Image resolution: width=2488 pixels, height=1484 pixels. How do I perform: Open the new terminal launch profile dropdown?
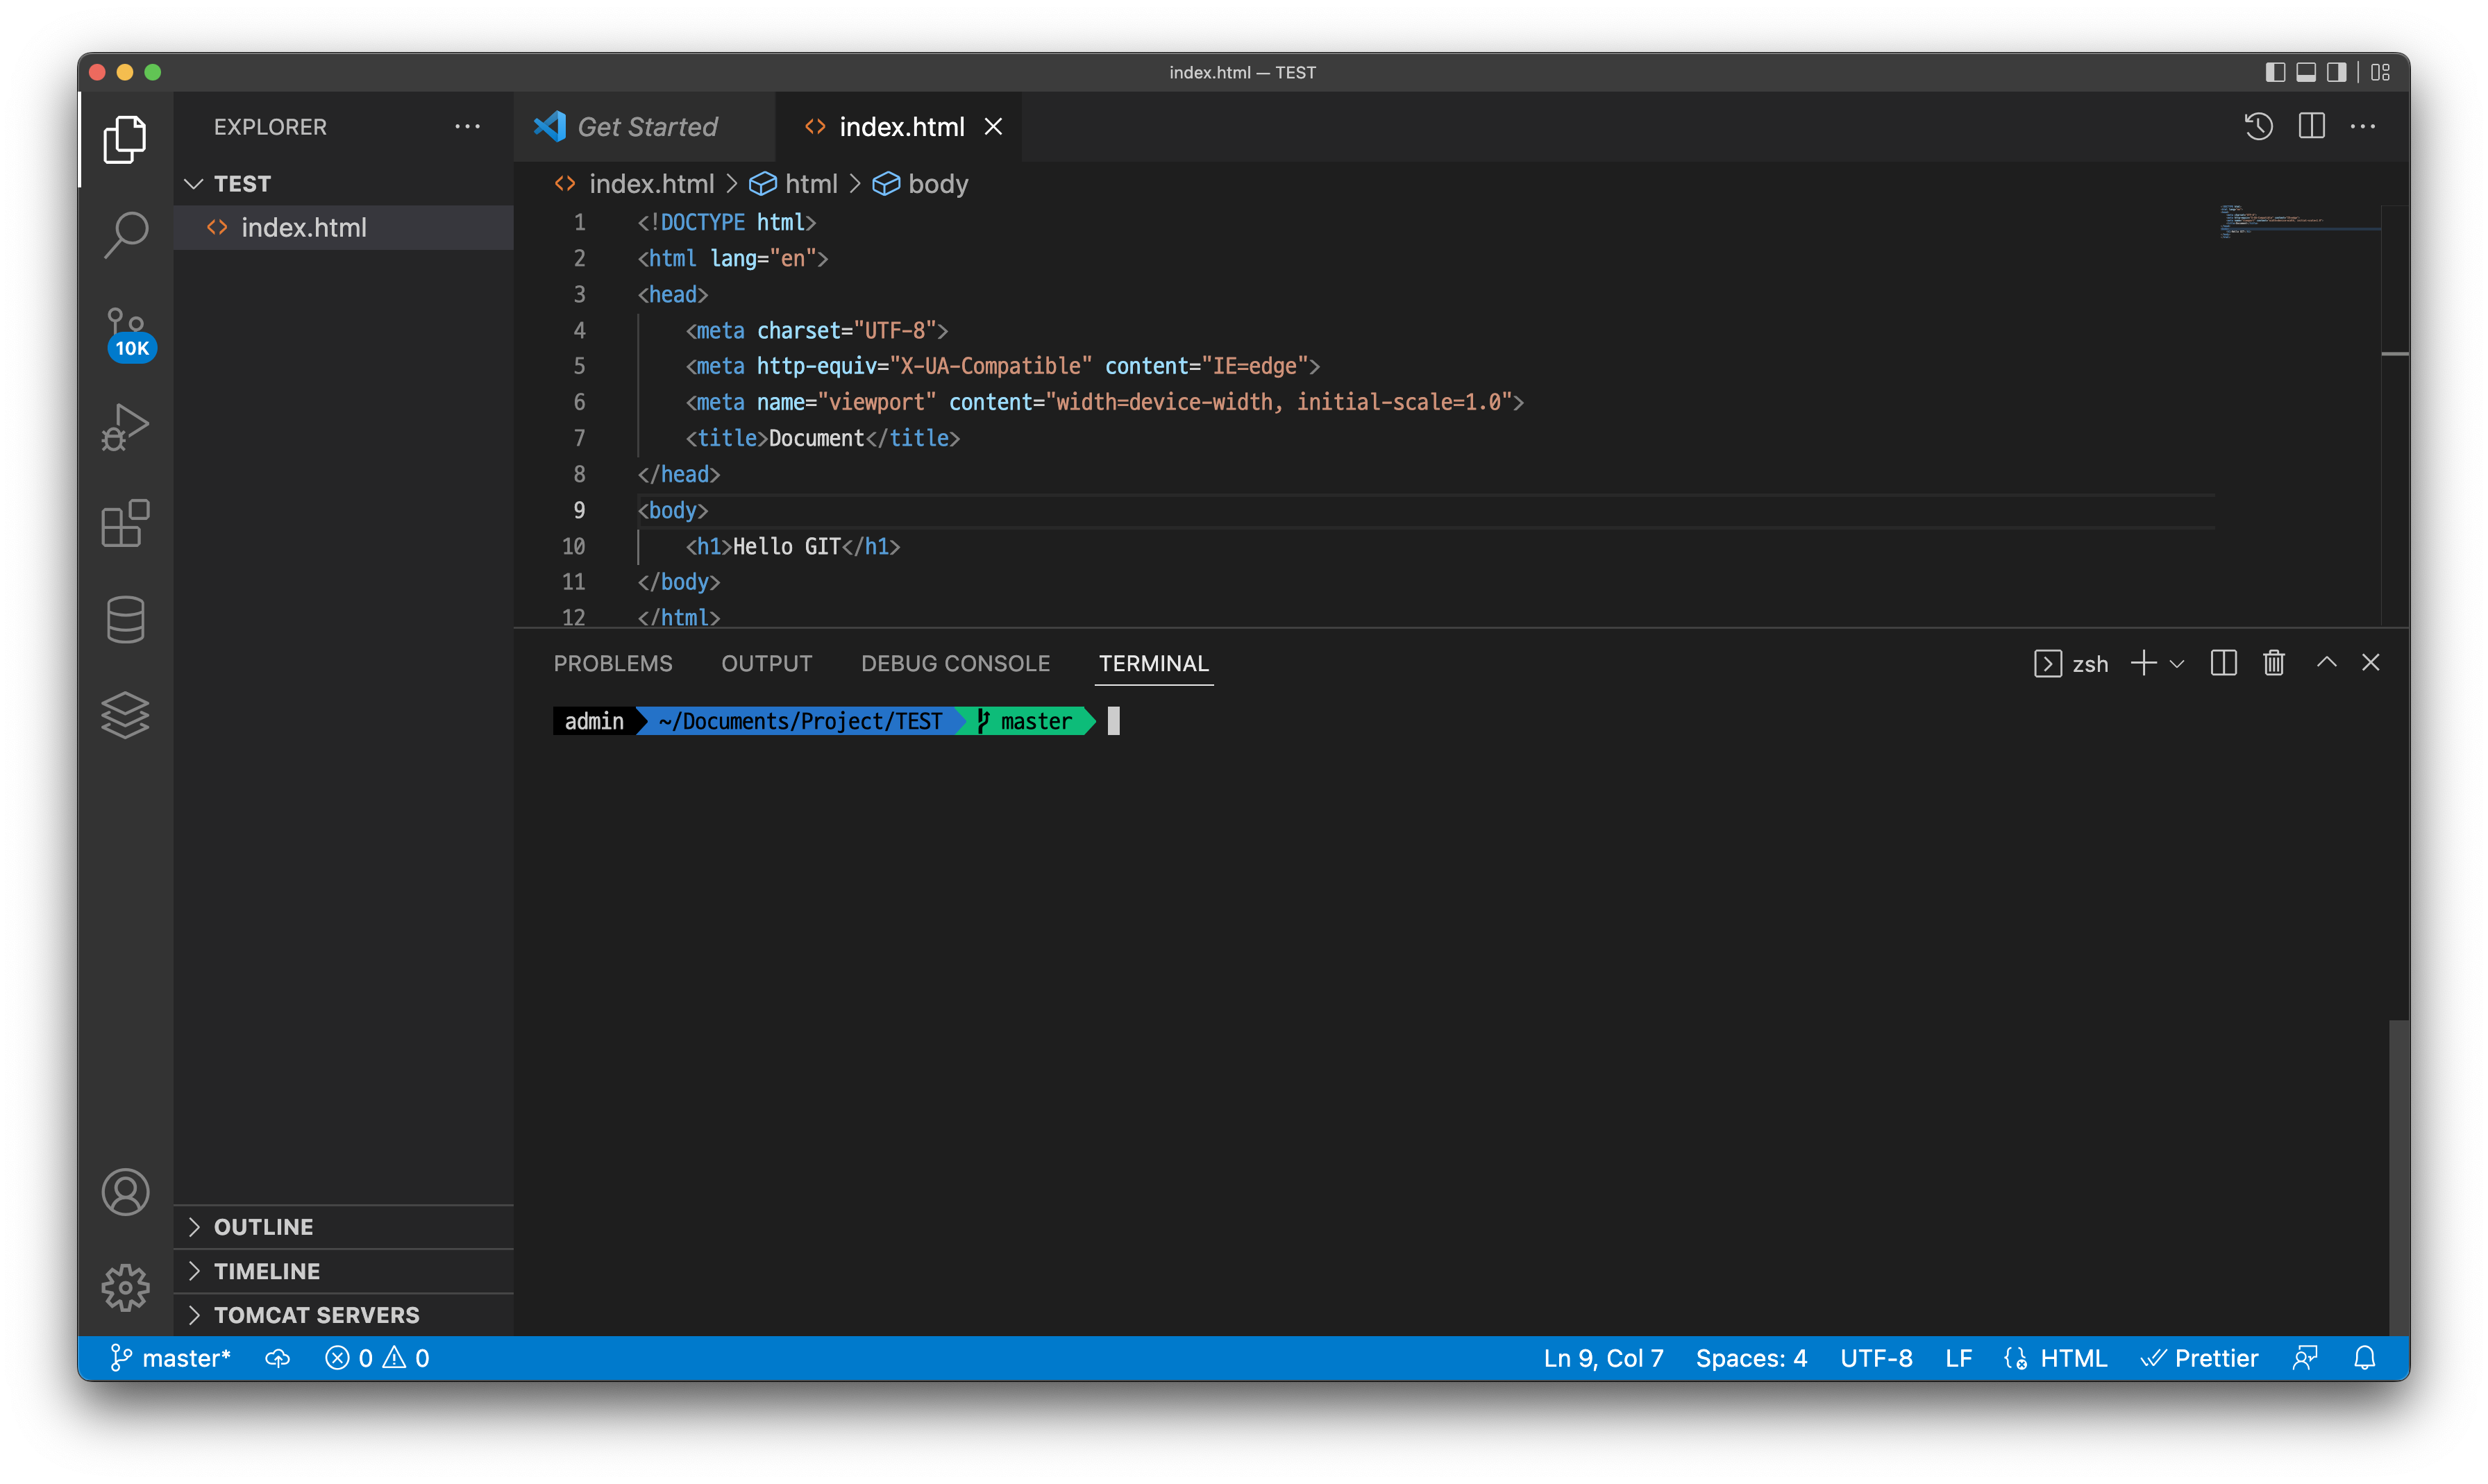point(2177,664)
